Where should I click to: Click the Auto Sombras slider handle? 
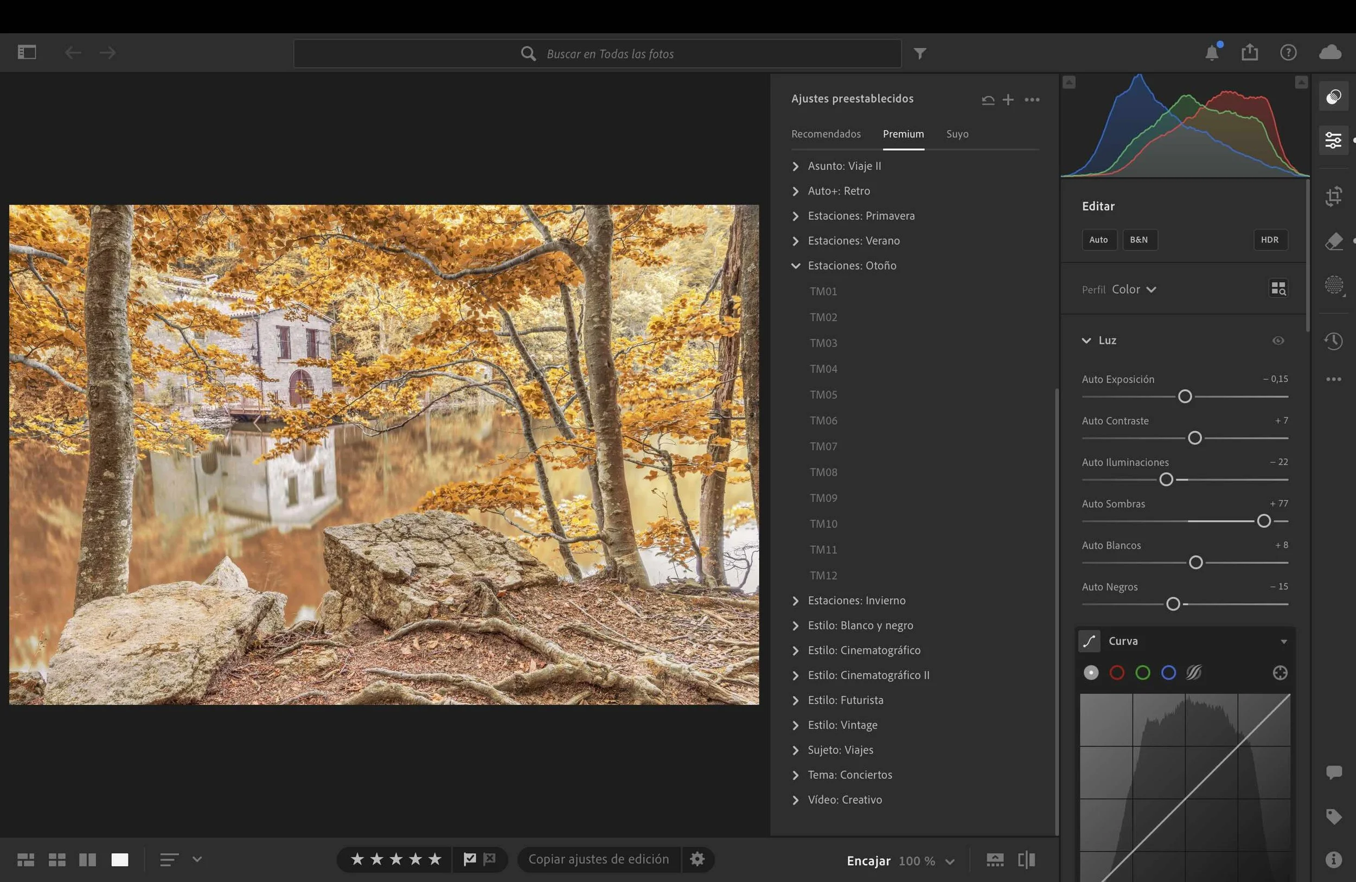pyautogui.click(x=1263, y=521)
